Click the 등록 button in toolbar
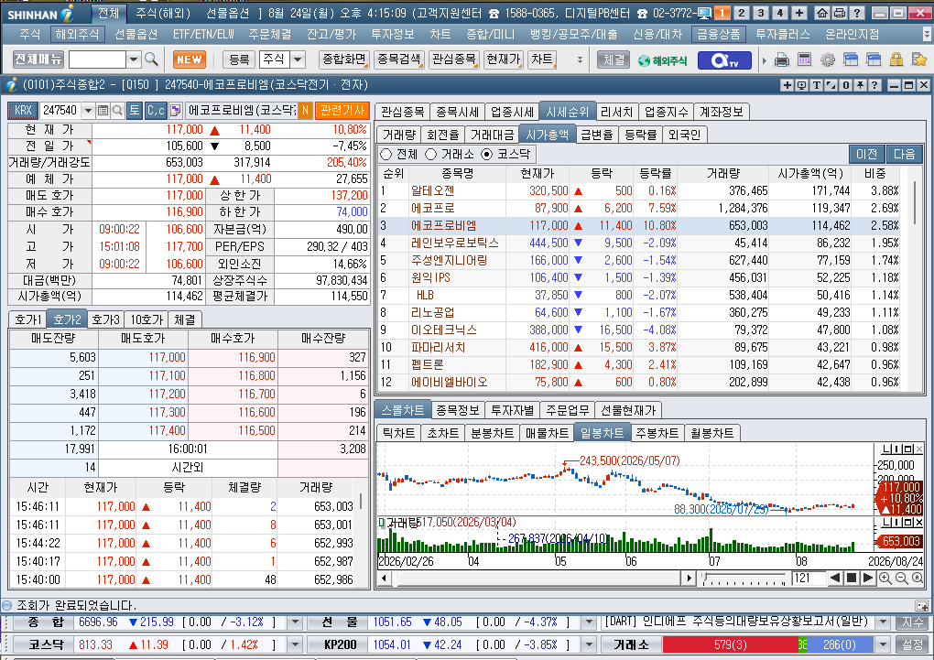 click(239, 60)
